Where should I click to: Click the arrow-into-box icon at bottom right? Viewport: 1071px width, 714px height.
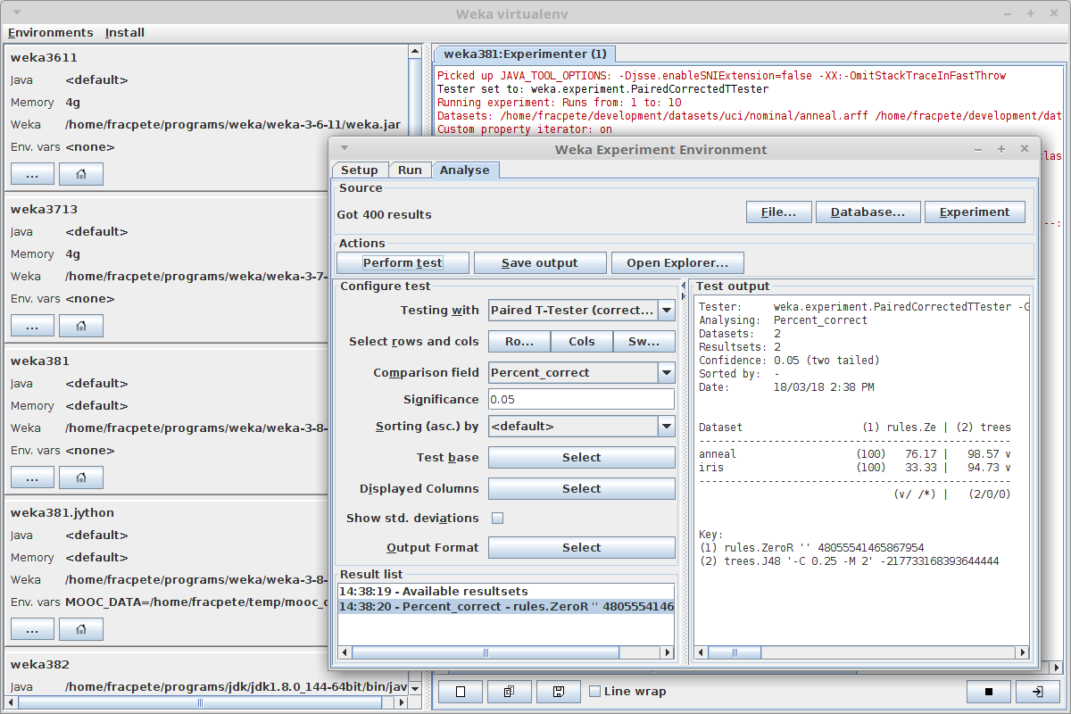(x=1037, y=692)
